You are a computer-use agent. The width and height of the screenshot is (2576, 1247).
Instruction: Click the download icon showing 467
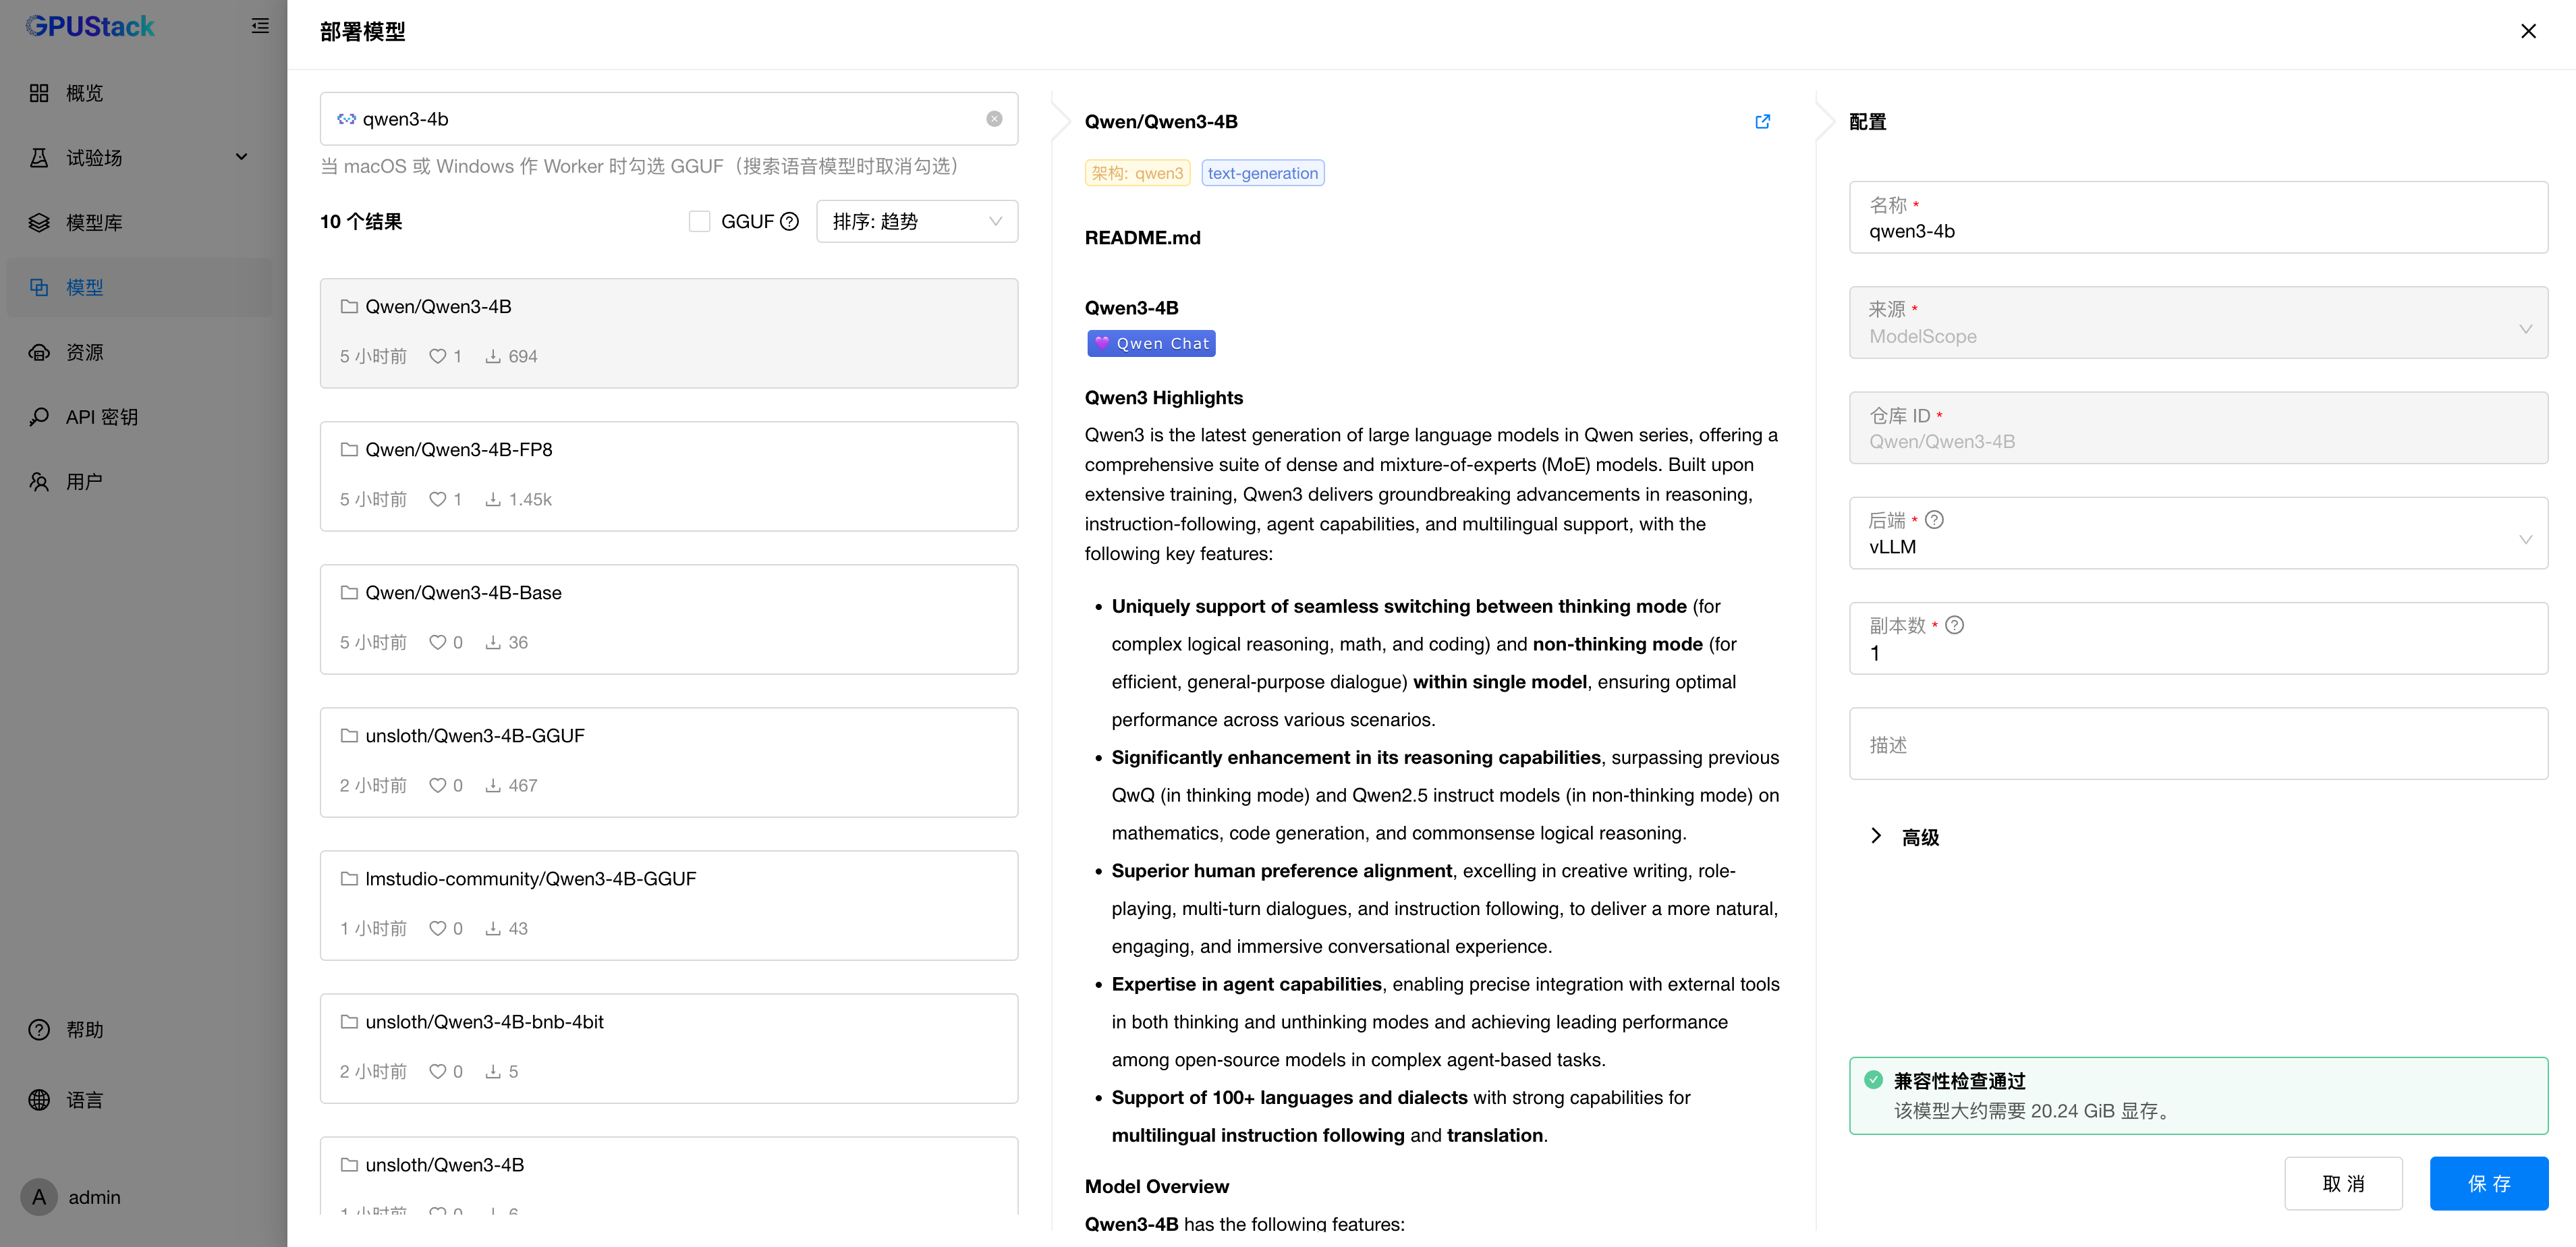[493, 785]
